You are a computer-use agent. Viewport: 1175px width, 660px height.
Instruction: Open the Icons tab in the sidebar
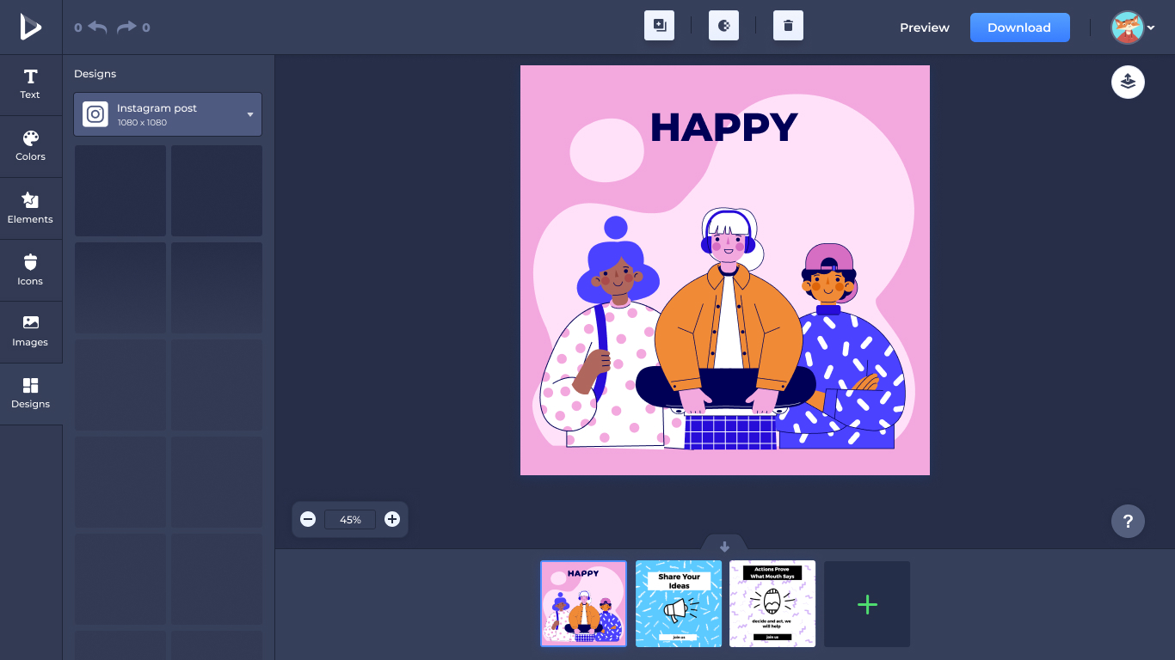point(30,271)
